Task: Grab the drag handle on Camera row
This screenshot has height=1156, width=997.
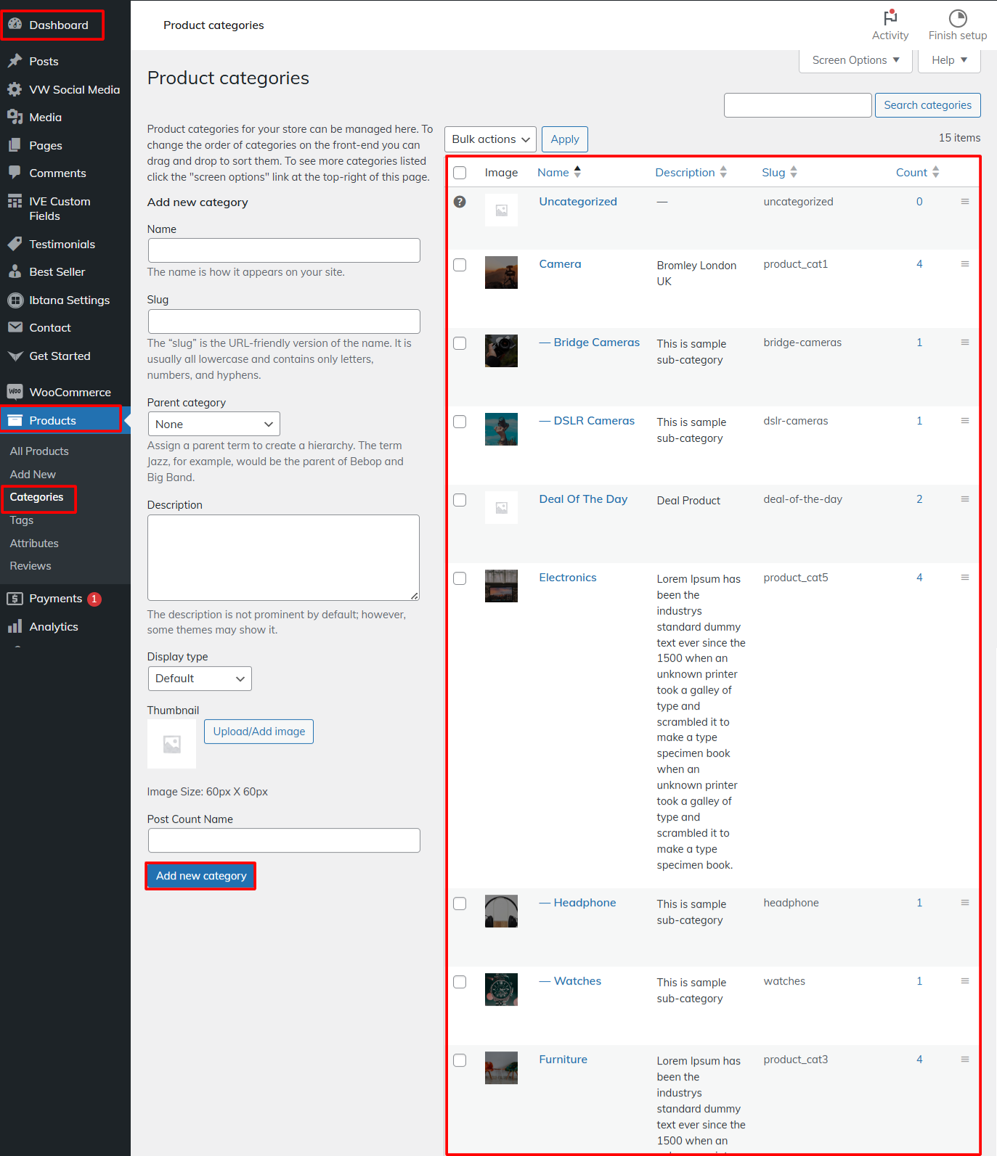Action: pyautogui.click(x=964, y=264)
